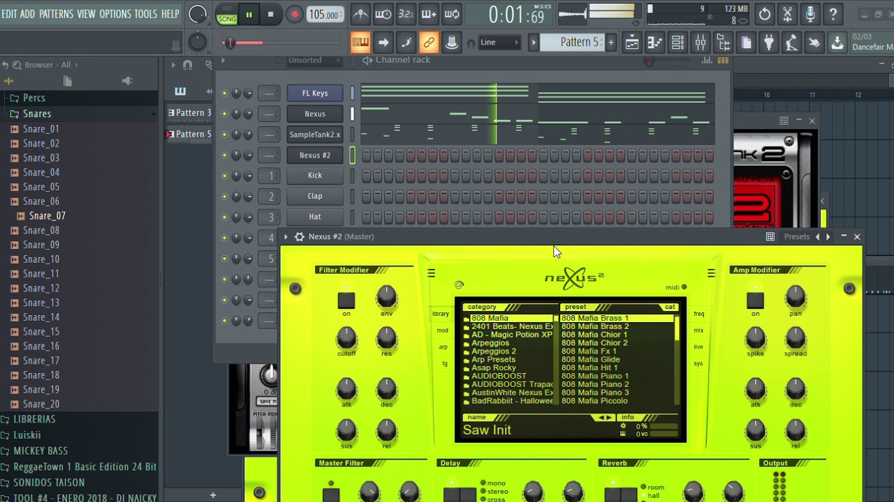
Task: Click the Nexus filter cutoff knob
Action: pyautogui.click(x=346, y=338)
